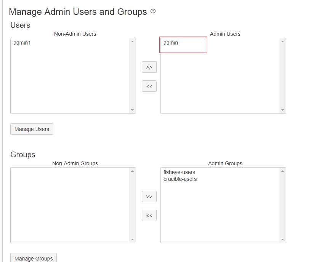Click inside the empty Non-Admin Groups list box
This screenshot has width=311, height=262.
[x=71, y=205]
